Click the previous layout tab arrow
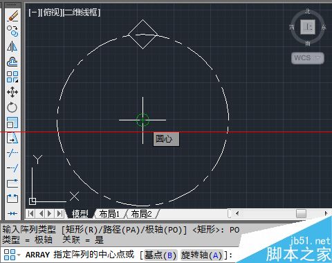The width and height of the screenshot is (332, 263). (41, 214)
